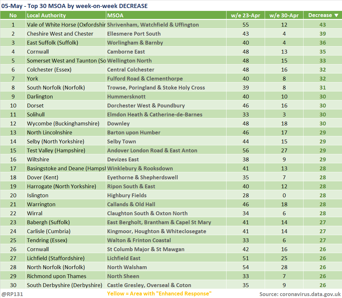This screenshot has height=298, width=342.
Task: Select cell 'Dorchester West & Poundbury'
Action: [x=166, y=105]
